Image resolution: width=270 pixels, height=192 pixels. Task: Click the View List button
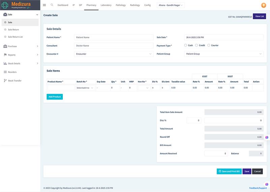259,16
